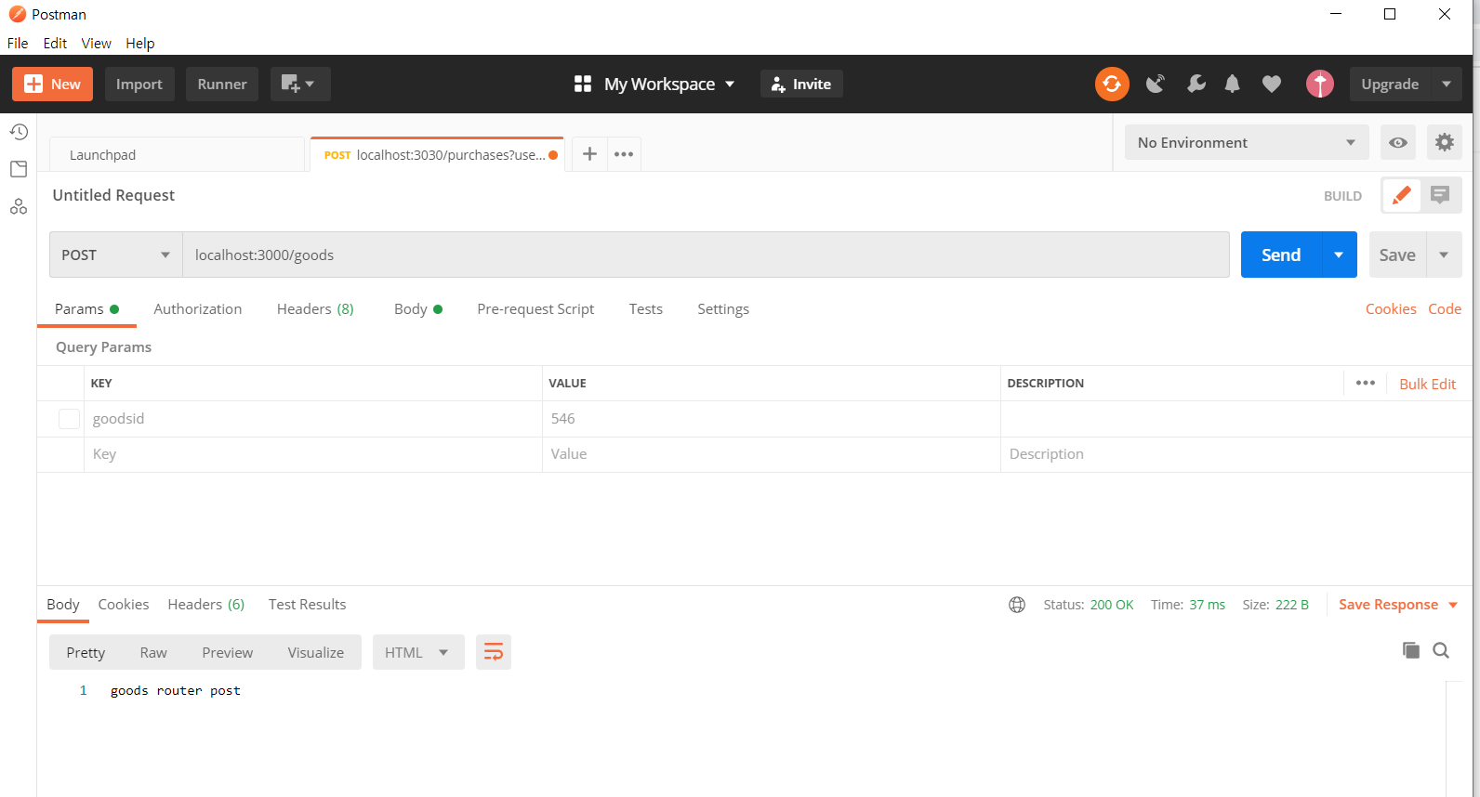The width and height of the screenshot is (1480, 797).
Task: Click the request URL field localhost:3000/goods
Action: coord(706,255)
